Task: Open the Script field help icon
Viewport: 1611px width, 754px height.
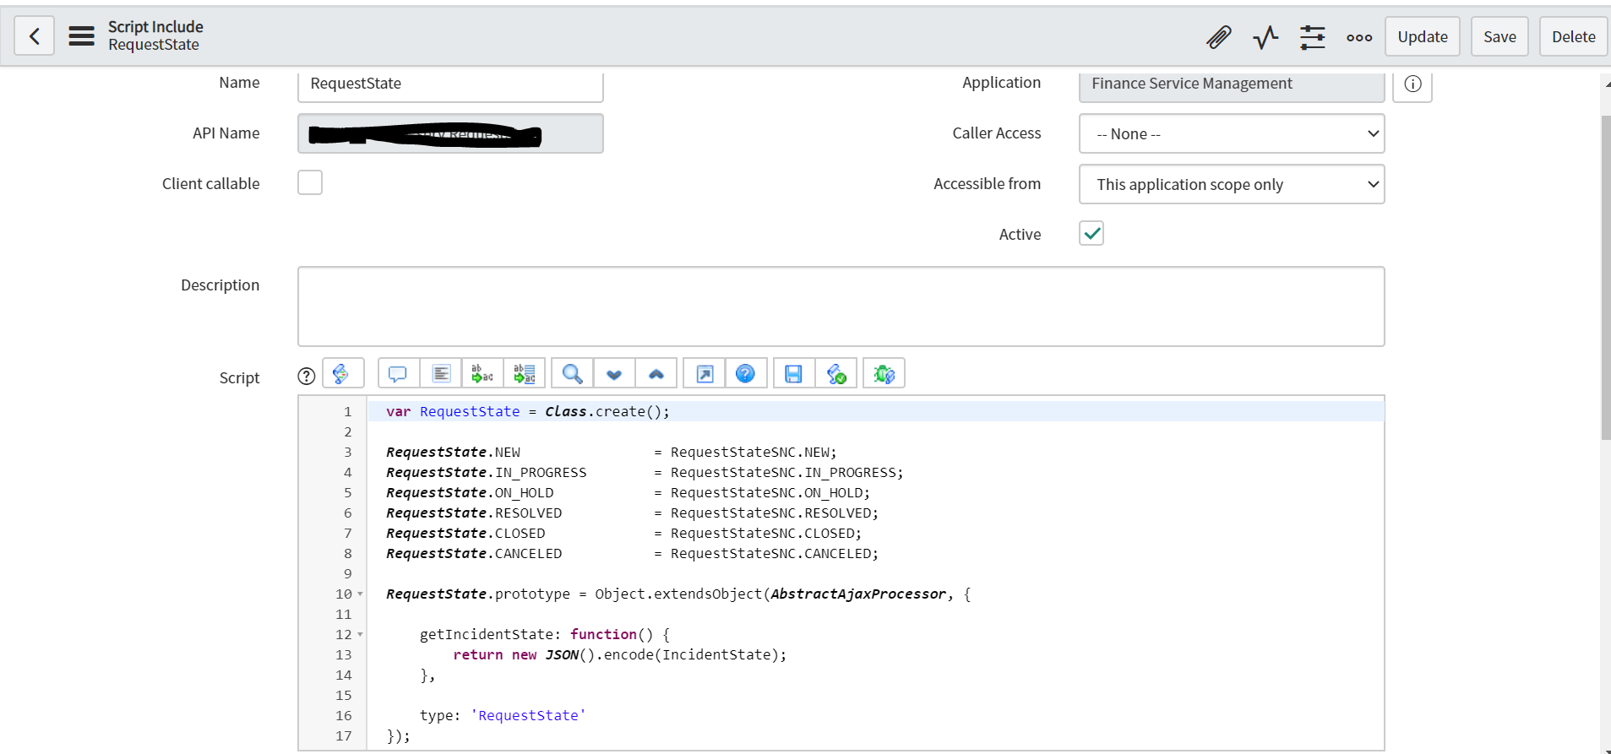Action: (x=307, y=377)
